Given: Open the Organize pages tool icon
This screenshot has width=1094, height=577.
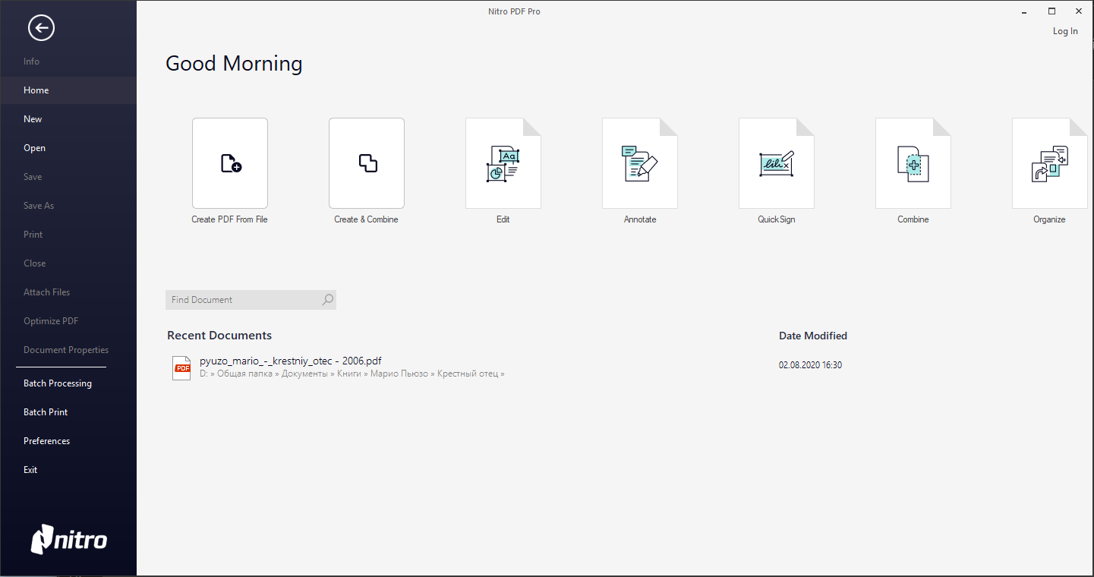Looking at the screenshot, I should [x=1049, y=163].
